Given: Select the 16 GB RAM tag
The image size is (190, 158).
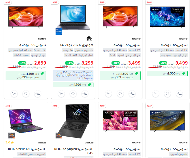Looking at the screenshot, I should 71,55.
